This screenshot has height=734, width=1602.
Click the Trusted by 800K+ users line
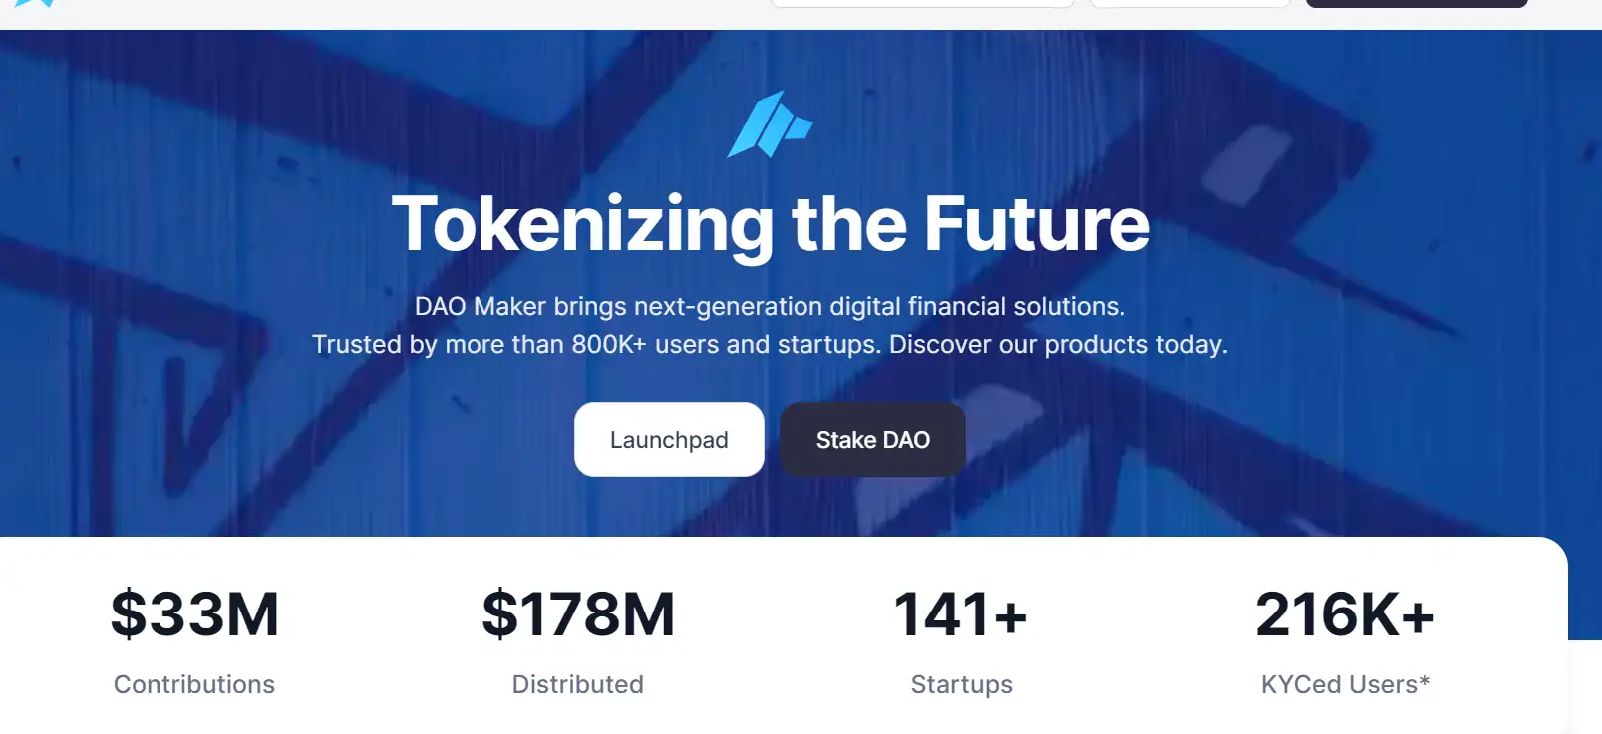770,344
